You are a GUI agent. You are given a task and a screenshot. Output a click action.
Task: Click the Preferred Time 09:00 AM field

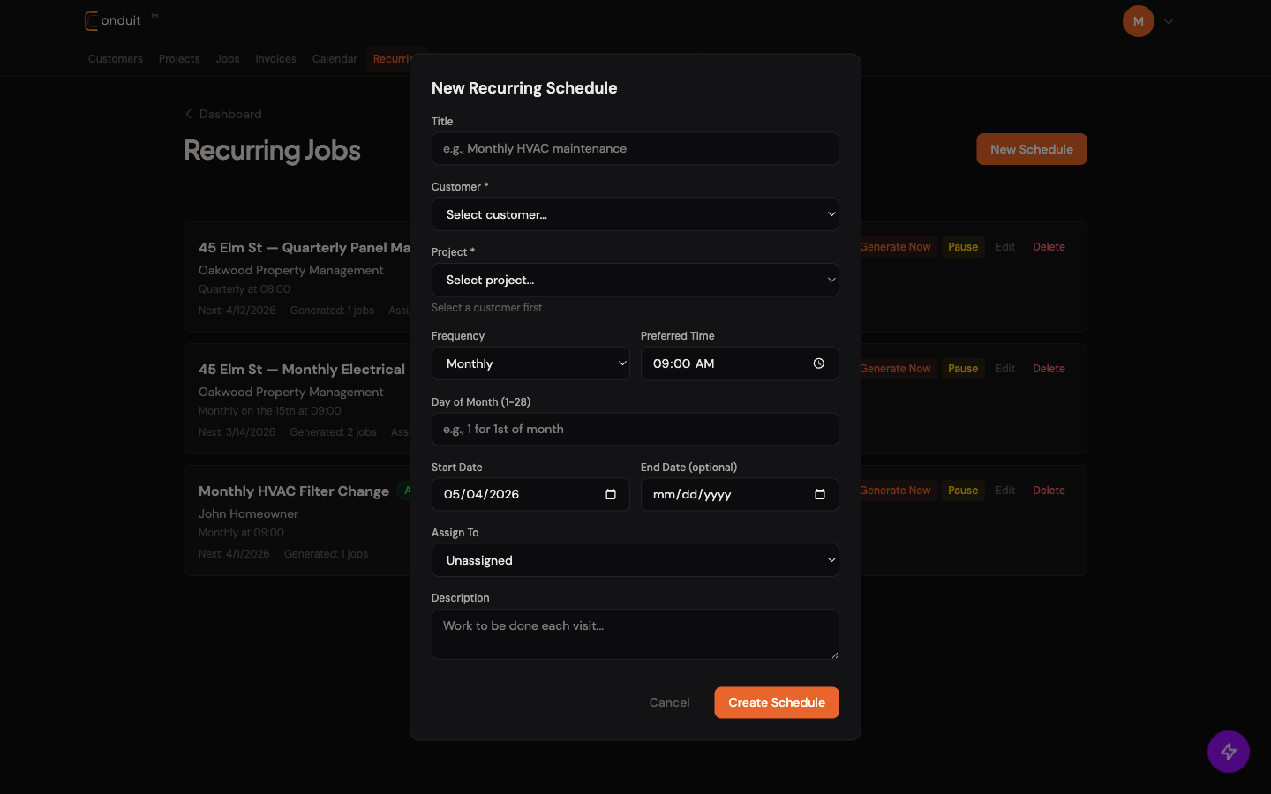(740, 363)
